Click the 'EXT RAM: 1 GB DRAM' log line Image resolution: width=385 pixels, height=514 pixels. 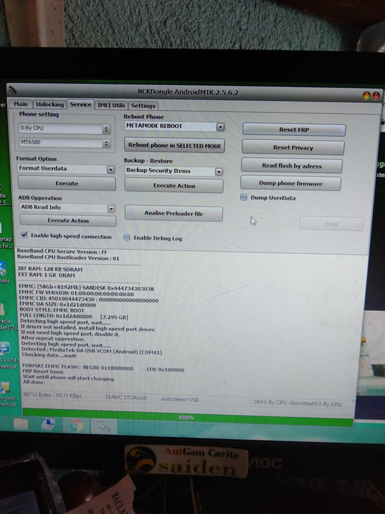(x=46, y=276)
